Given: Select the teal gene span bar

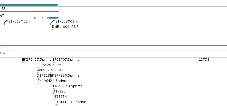Looking at the screenshot, I should pos(29,5).
